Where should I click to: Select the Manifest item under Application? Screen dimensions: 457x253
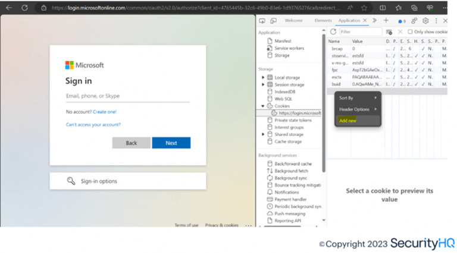tap(283, 41)
